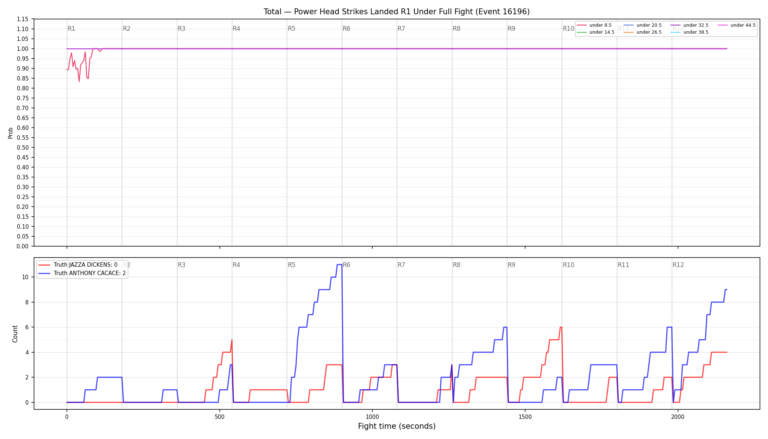This screenshot has width=768, height=439.
Task: Click the 'Fight time (seconds)' axis label
Action: (397, 426)
